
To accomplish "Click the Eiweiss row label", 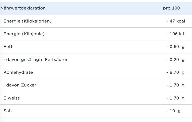I will click(12, 98).
